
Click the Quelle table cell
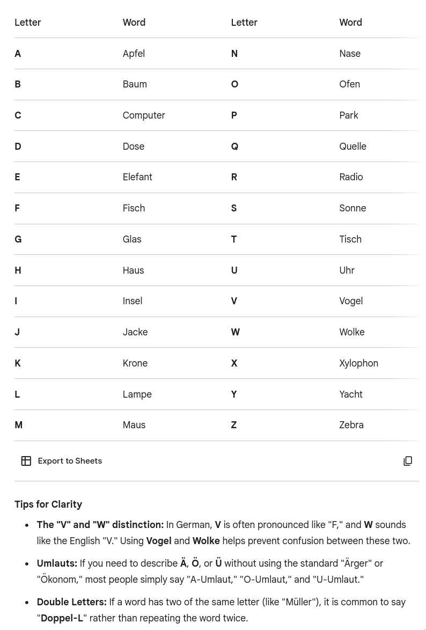click(352, 146)
